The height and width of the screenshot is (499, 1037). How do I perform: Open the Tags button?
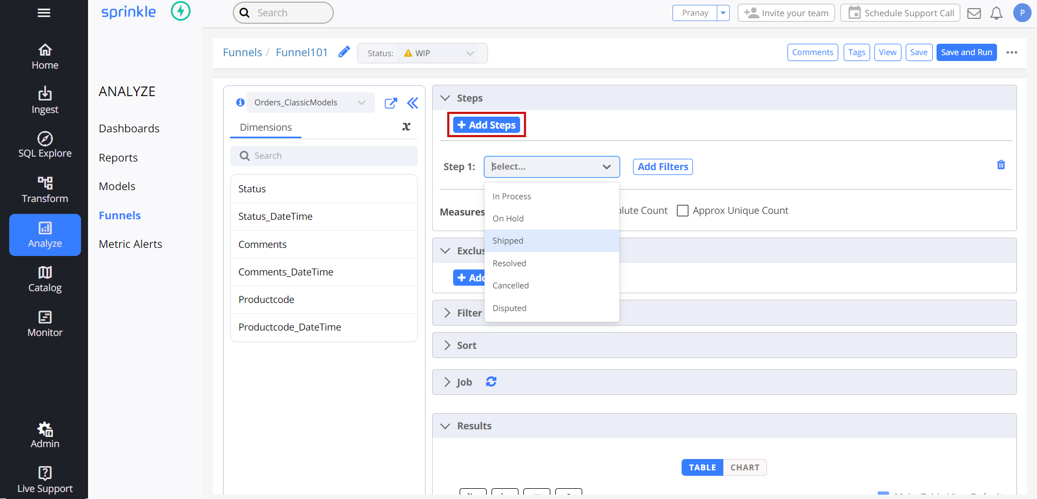(857, 52)
